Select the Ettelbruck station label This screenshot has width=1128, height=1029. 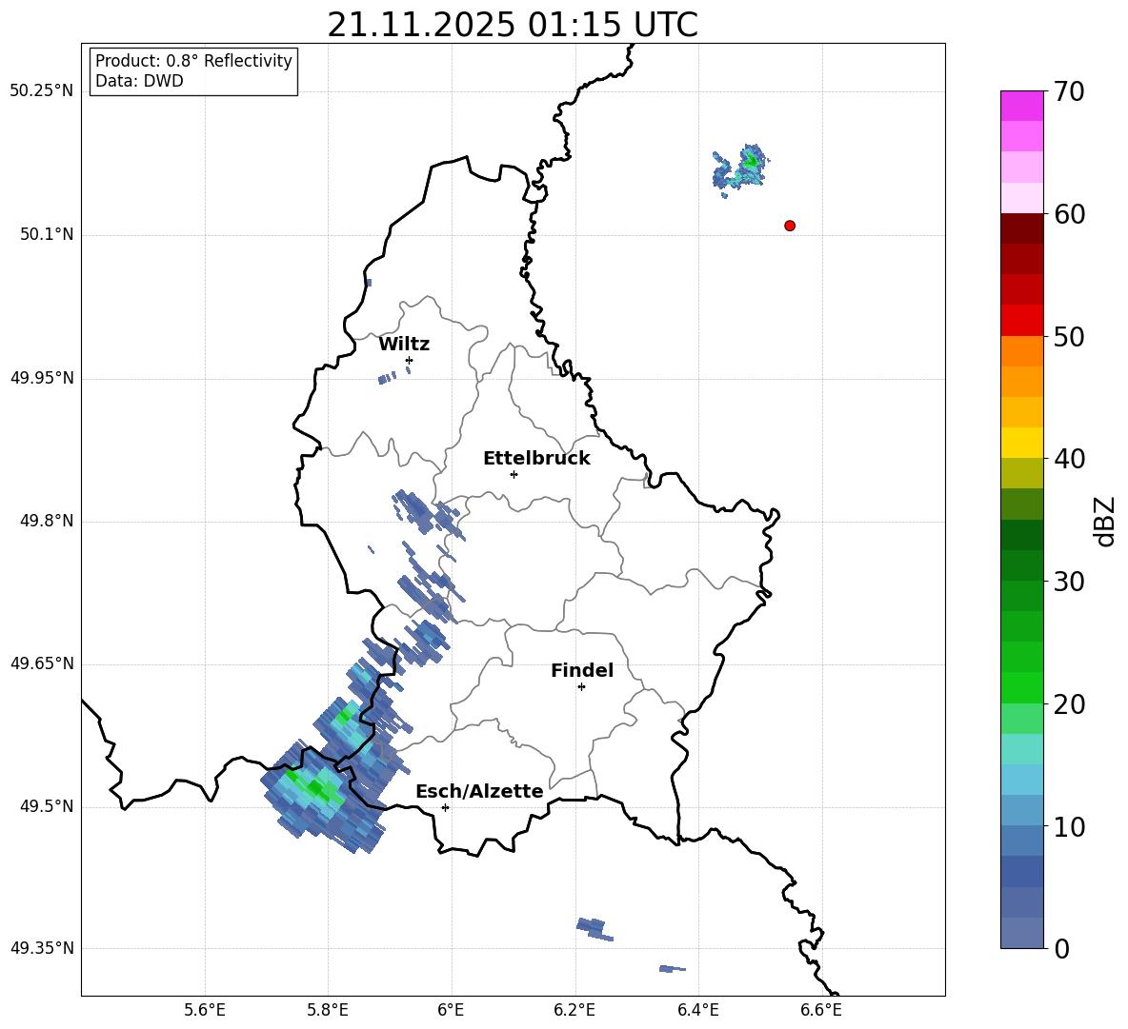click(x=536, y=459)
